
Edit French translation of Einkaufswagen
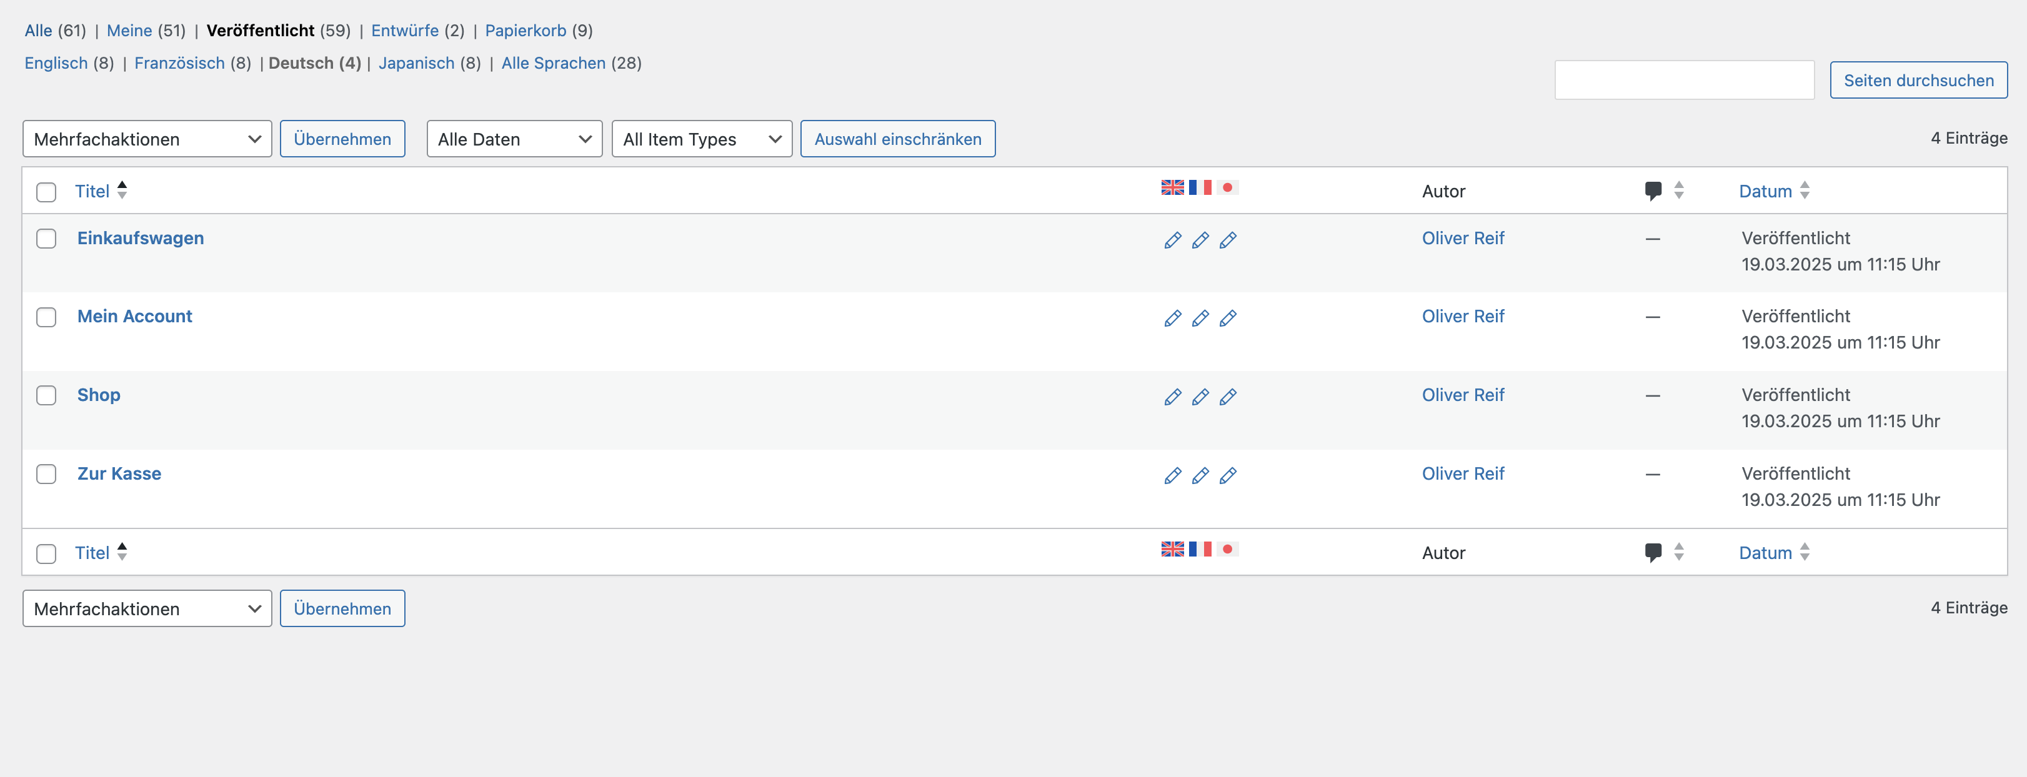pyautogui.click(x=1200, y=240)
